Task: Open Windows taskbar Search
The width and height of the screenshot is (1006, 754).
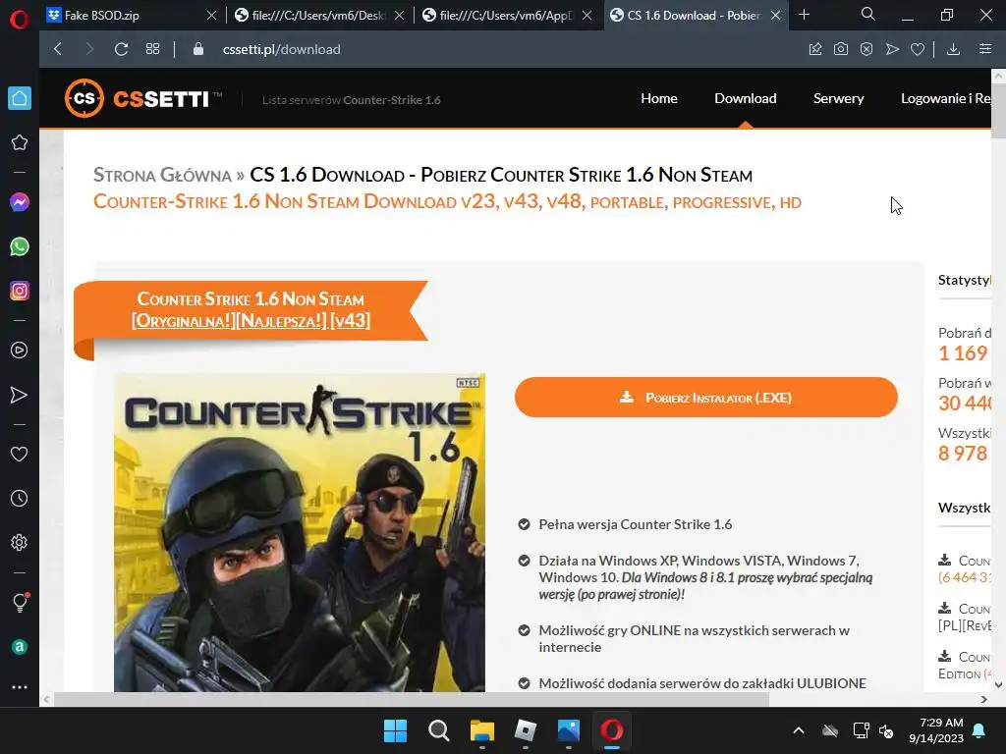Action: [x=439, y=730]
